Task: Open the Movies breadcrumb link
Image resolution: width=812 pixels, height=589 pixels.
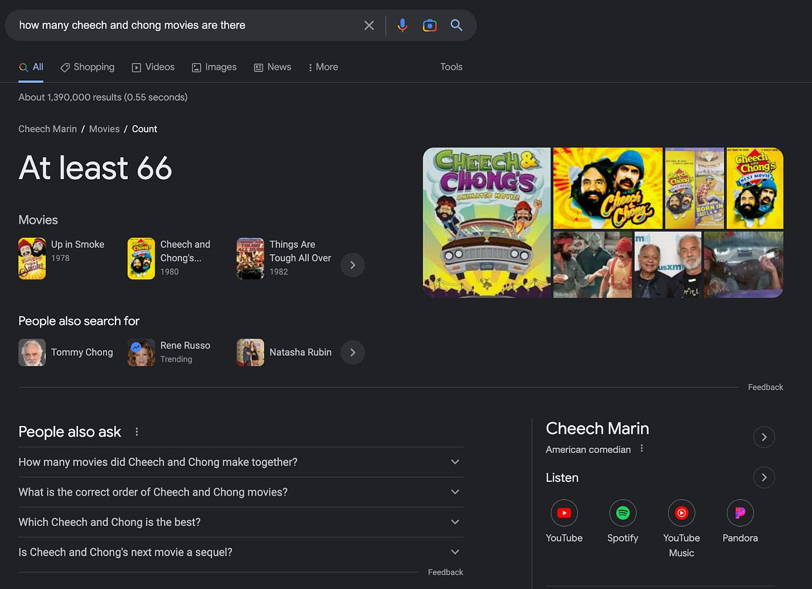Action: [x=104, y=129]
